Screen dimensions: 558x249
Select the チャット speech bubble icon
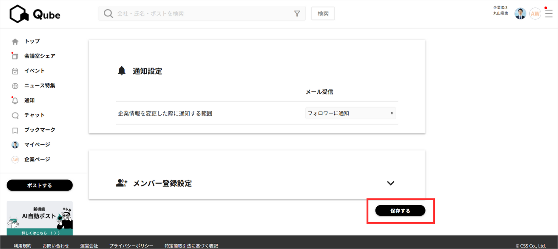15,115
